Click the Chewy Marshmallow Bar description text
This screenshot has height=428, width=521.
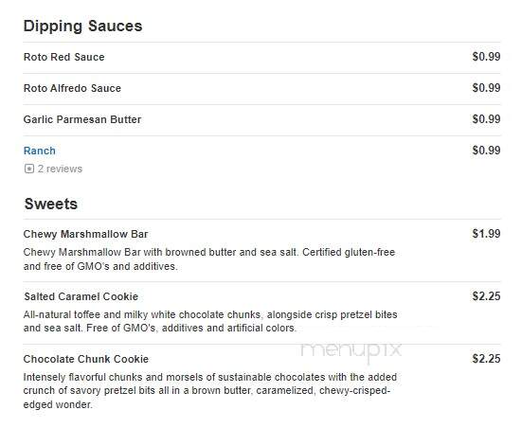(209, 259)
